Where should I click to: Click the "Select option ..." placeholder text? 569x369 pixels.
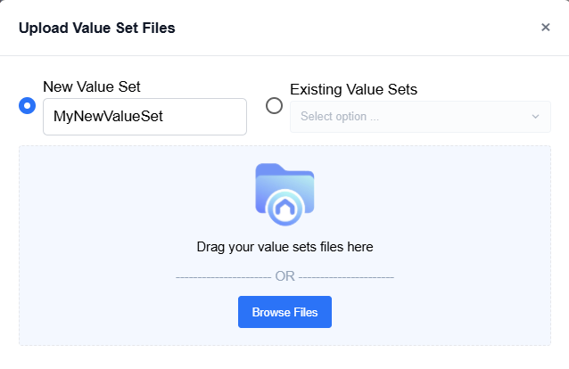click(340, 117)
